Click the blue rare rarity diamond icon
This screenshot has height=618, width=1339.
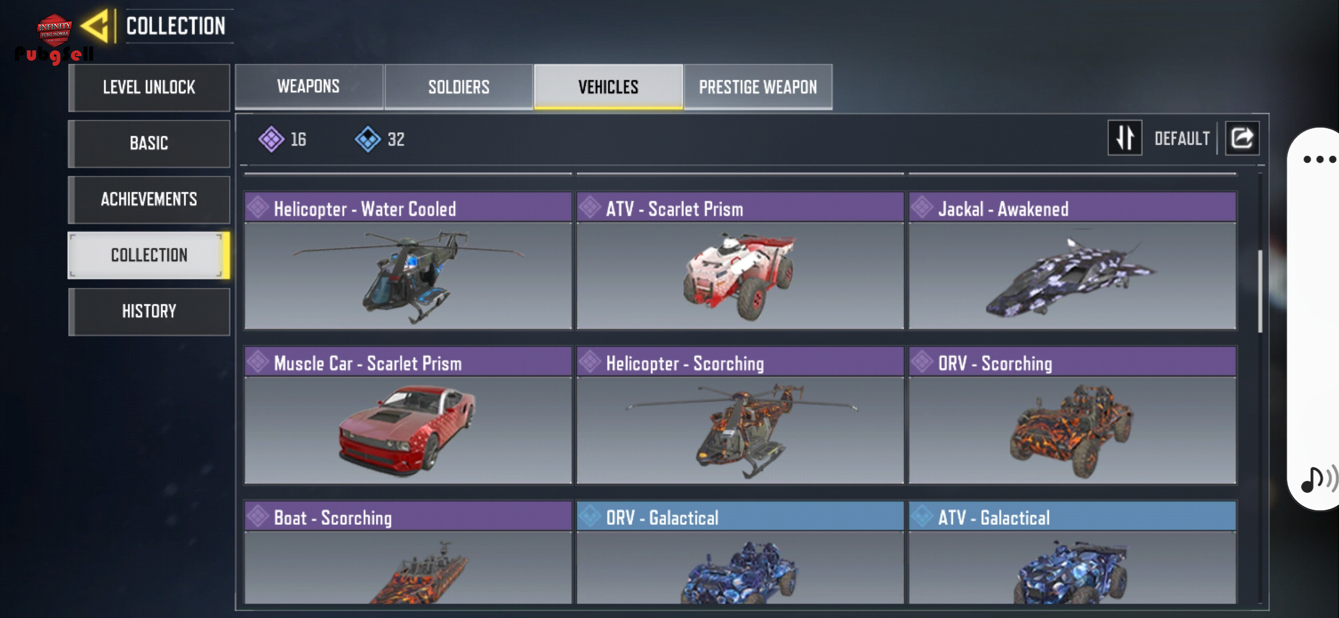368,139
